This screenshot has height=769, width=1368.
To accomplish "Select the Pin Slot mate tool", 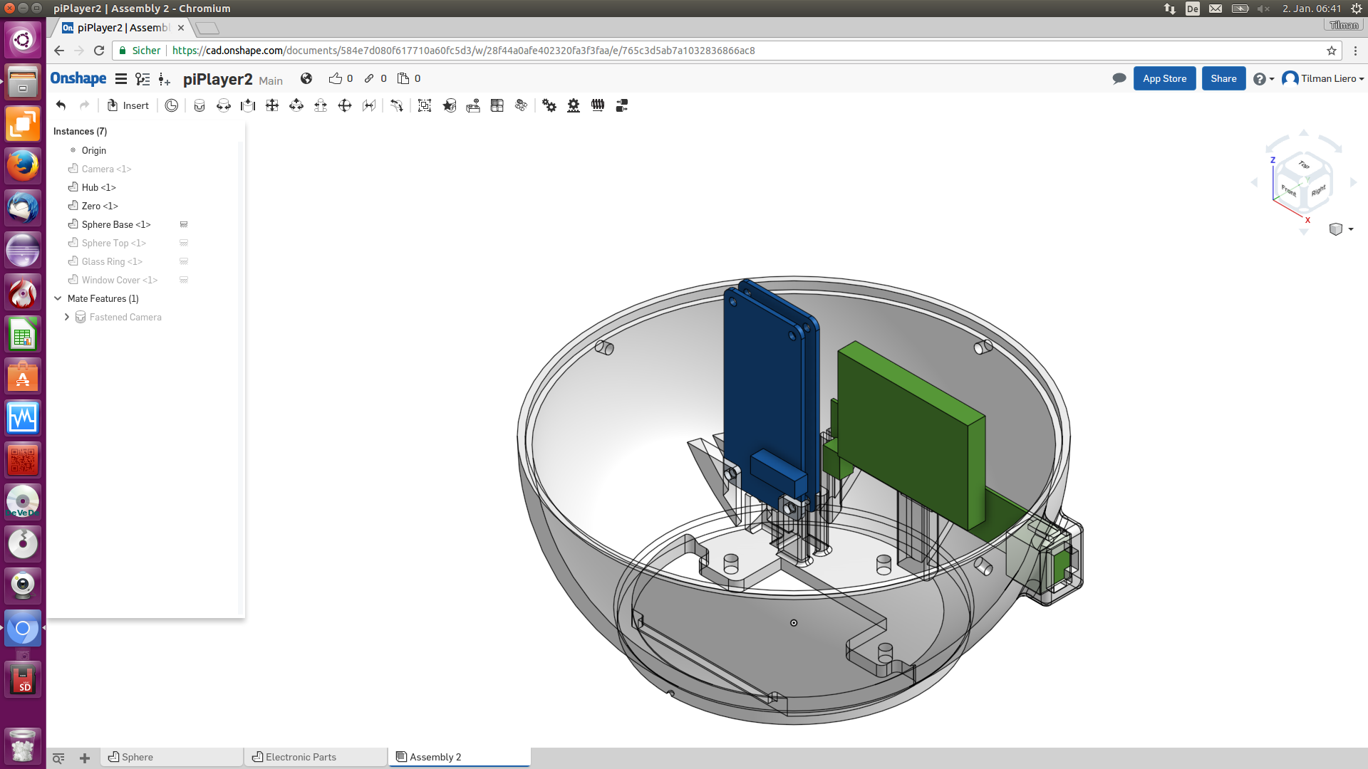I will (x=321, y=105).
